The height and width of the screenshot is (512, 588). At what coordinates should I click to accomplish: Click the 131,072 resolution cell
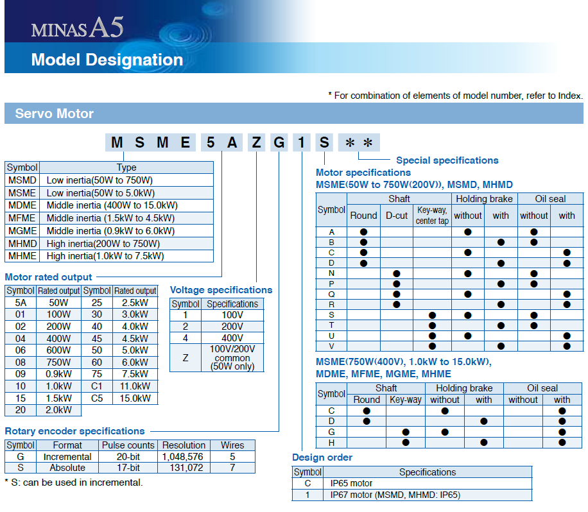pyautogui.click(x=184, y=468)
